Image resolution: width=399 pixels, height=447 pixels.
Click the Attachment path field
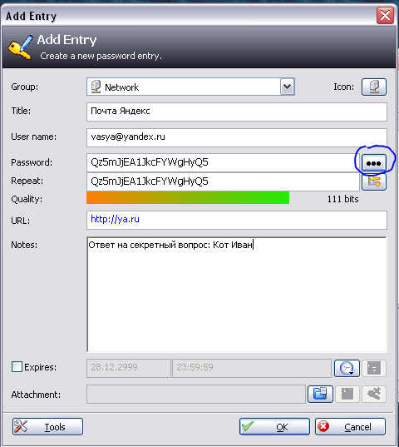coord(196,394)
